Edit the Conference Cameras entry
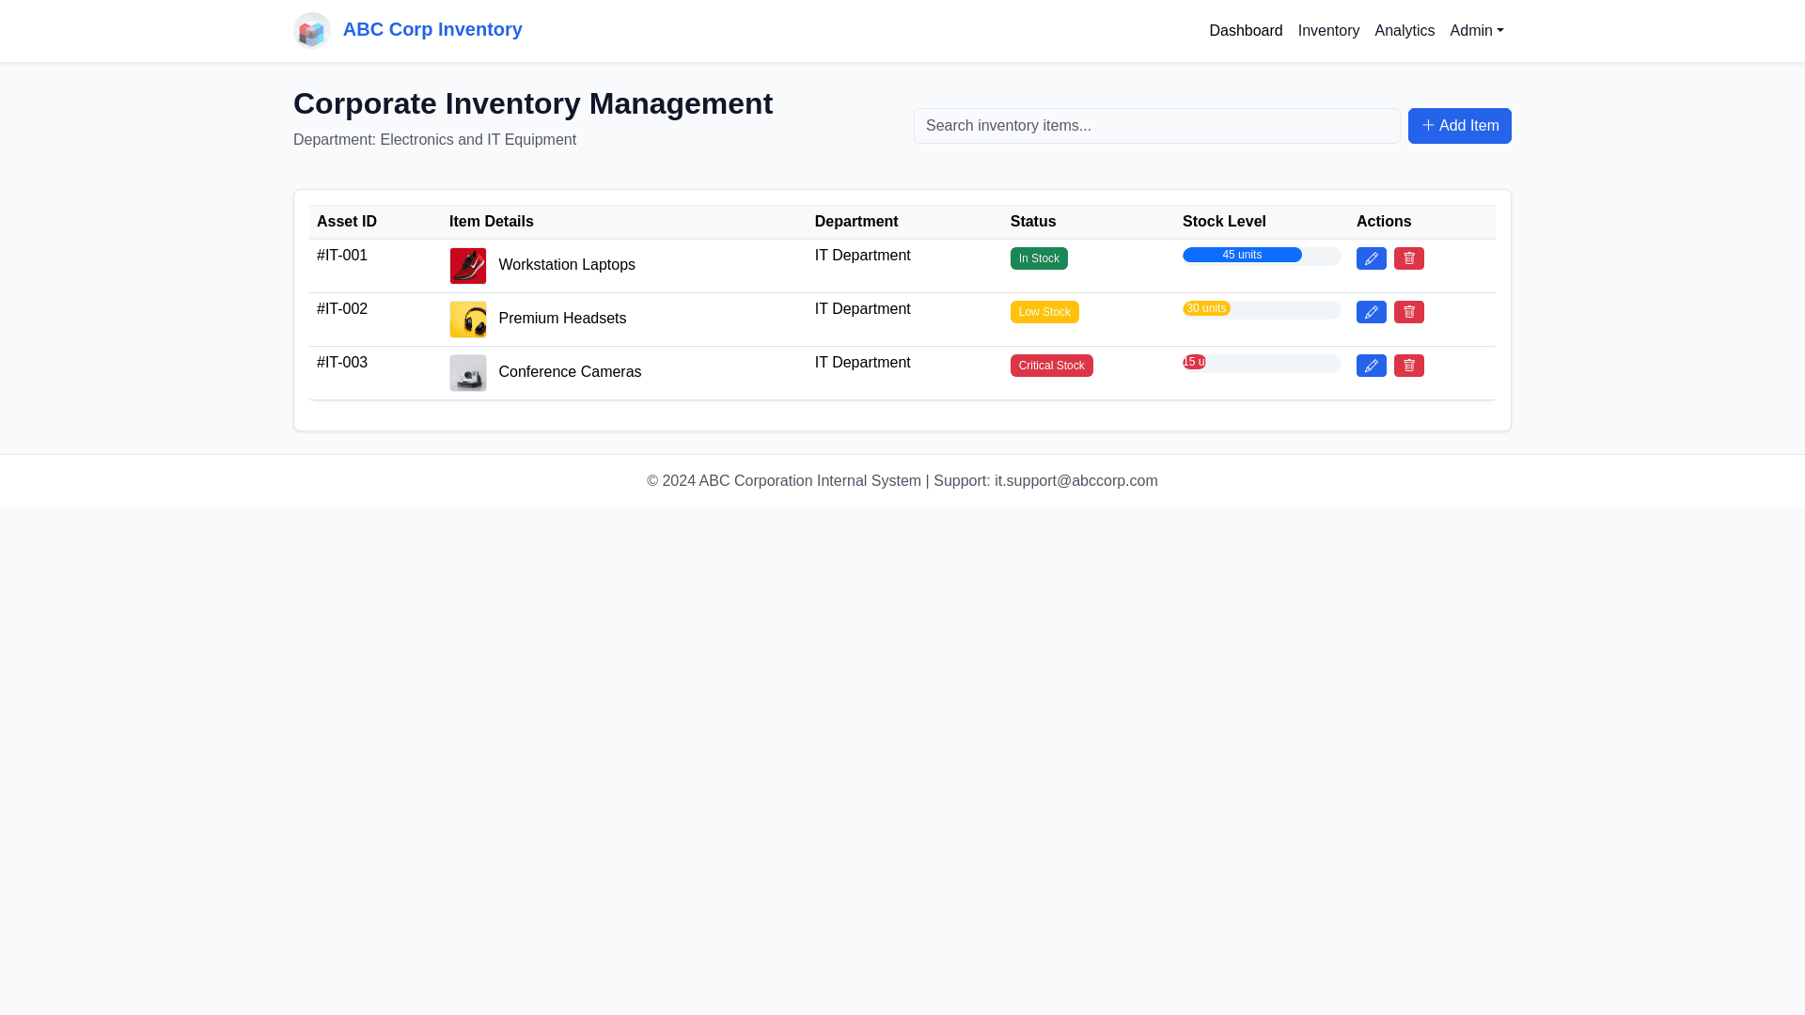1805x1015 pixels. pyautogui.click(x=1371, y=366)
